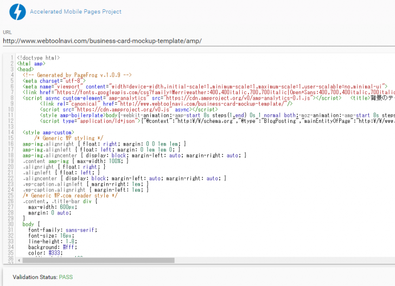Click line number 1 in the gutter
The height and width of the screenshot is (286, 395).
pos(11,58)
